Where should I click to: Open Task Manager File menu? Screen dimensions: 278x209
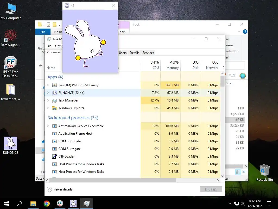click(49, 46)
